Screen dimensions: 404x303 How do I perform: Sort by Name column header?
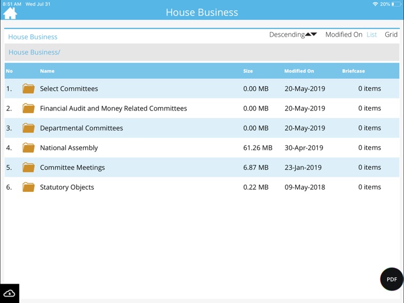47,71
